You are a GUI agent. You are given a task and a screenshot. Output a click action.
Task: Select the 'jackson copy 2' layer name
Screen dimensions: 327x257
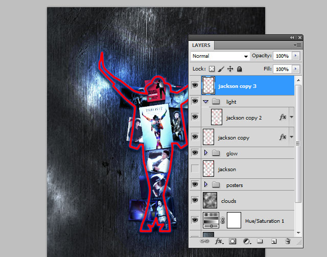(x=244, y=118)
